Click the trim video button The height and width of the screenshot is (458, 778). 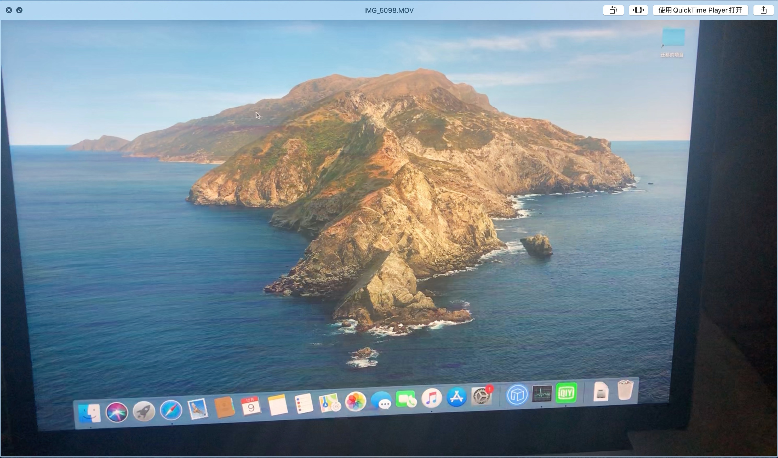[x=638, y=10]
